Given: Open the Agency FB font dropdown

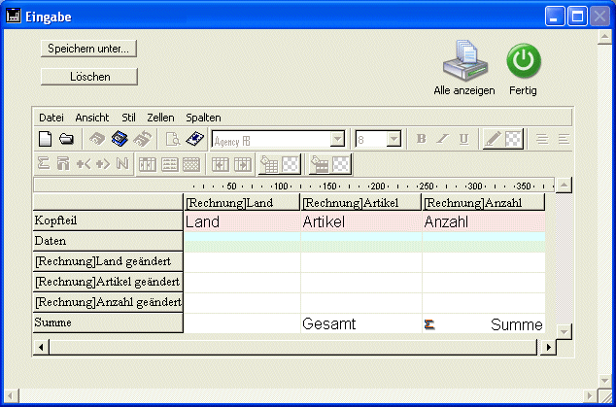Looking at the screenshot, I should [x=337, y=139].
